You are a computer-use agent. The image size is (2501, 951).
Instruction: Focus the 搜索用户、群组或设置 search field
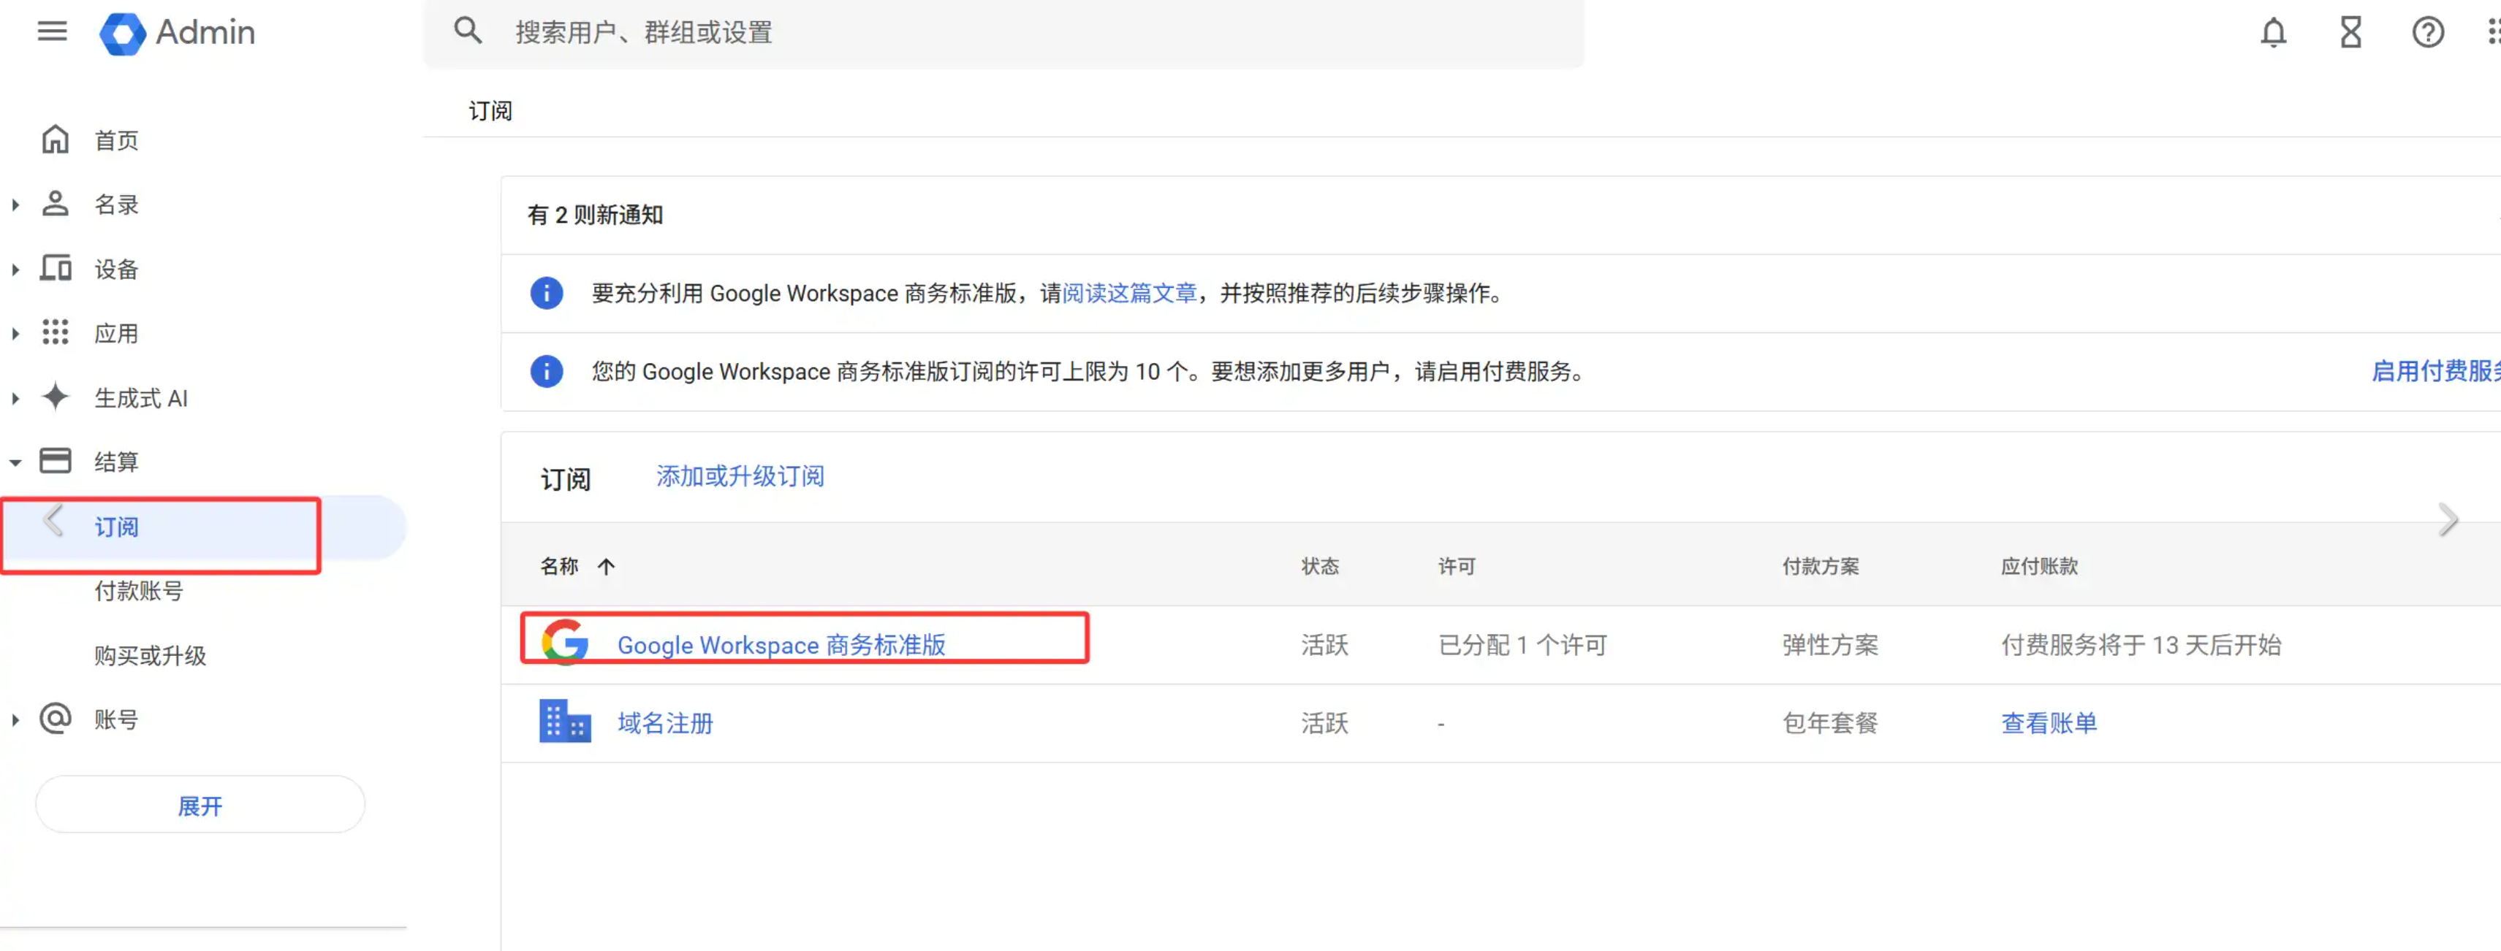point(1004,33)
